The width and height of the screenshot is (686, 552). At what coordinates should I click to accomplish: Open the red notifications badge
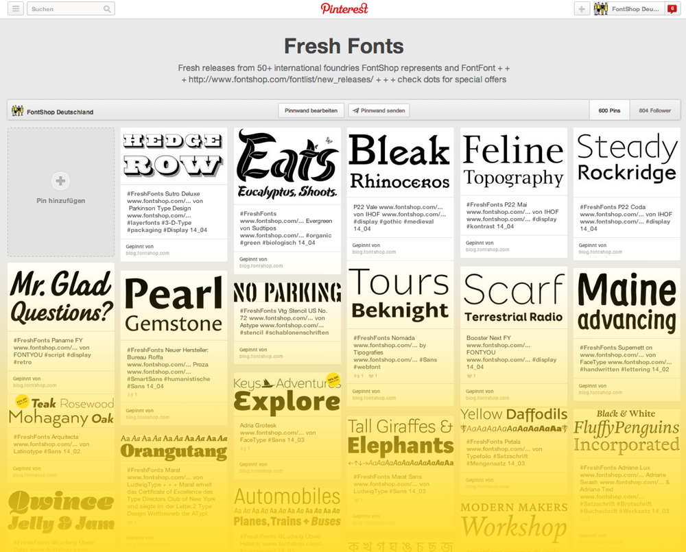pos(672,9)
